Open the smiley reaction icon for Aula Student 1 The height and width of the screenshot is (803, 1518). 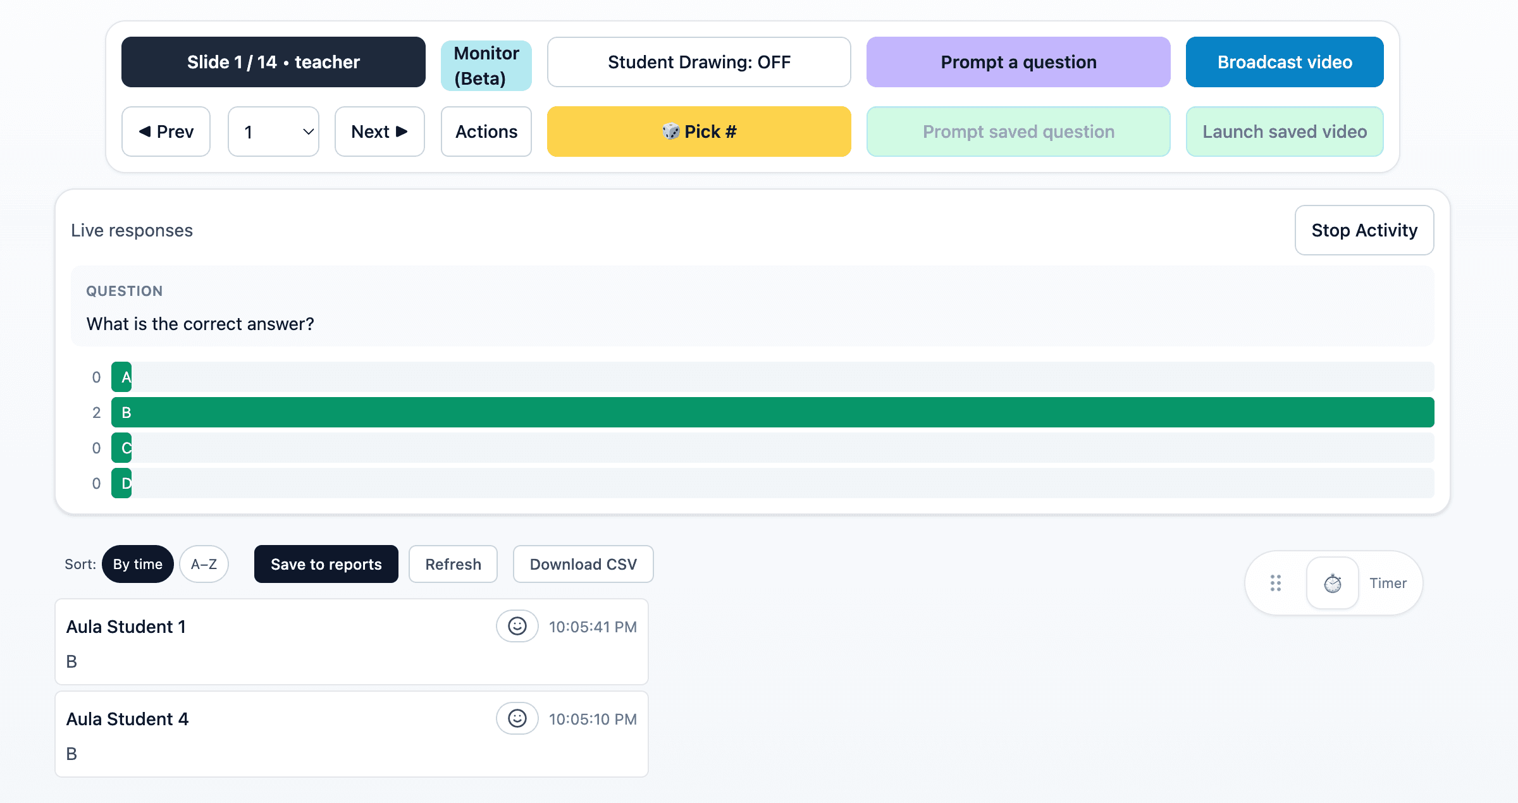pos(517,627)
